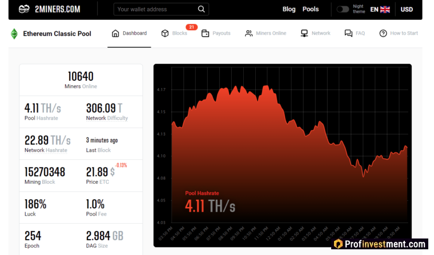Viewport: 434px width, 255px height.
Task: Click the search magnifier icon
Action: coord(202,9)
